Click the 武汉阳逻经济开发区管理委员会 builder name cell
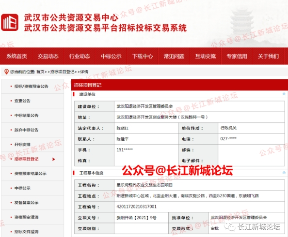288x237 pixels. tap(199, 106)
